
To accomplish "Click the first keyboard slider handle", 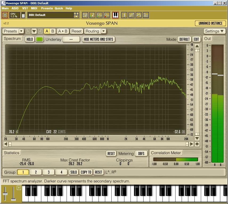I will tap(5, 194).
